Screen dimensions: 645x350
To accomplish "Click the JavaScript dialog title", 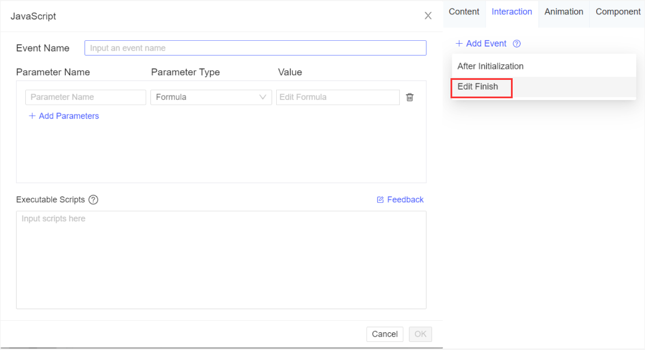I will 33,17.
